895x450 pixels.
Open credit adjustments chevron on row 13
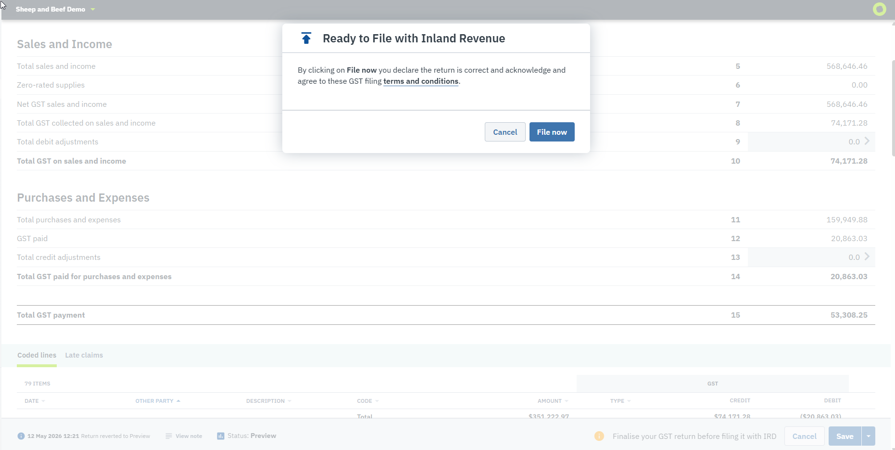point(867,257)
